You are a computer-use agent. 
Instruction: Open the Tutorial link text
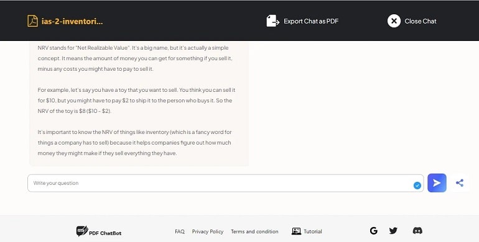click(x=312, y=231)
